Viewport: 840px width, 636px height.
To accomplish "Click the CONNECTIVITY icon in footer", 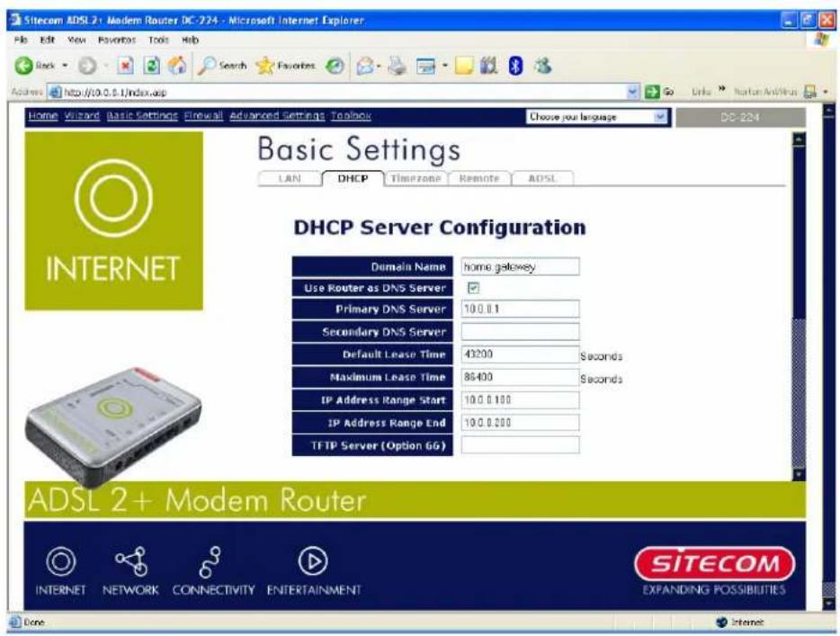I will [x=210, y=562].
